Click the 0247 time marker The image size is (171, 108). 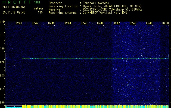(117, 23)
